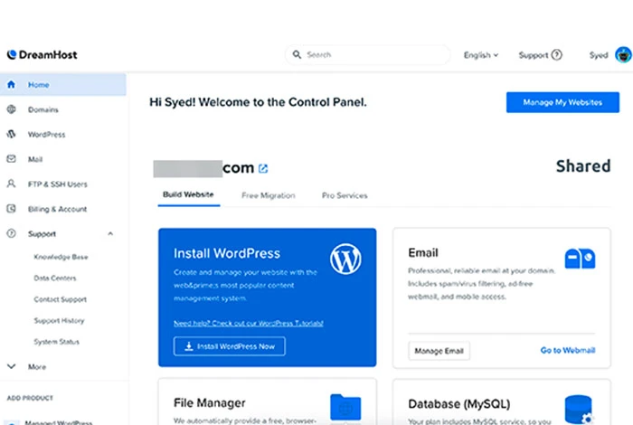Image resolution: width=633 pixels, height=425 pixels.
Task: Click the Support sidebar question icon
Action: coord(11,233)
